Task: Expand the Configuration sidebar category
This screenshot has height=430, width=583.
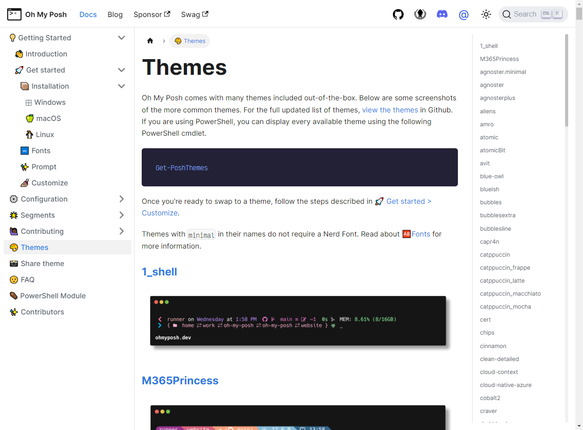Action: [121, 199]
